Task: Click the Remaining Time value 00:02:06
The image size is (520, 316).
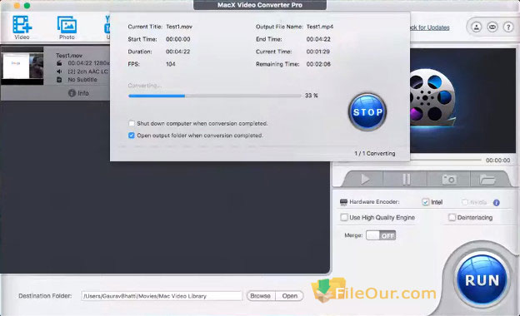Action: [318, 64]
